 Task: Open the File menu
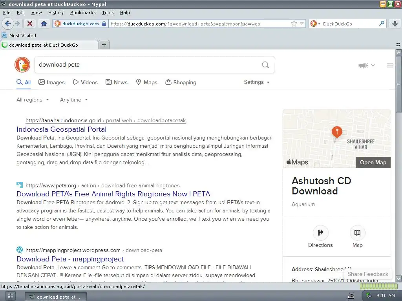point(7,13)
